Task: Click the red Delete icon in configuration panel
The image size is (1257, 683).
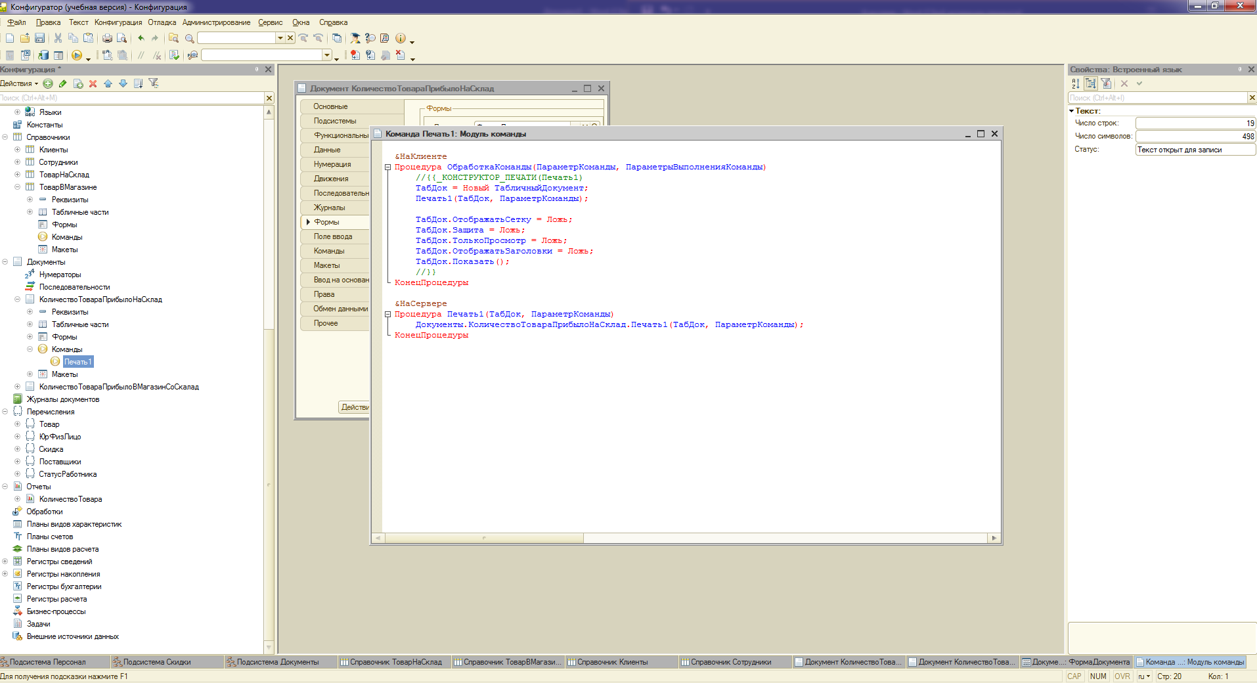Action: (93, 83)
